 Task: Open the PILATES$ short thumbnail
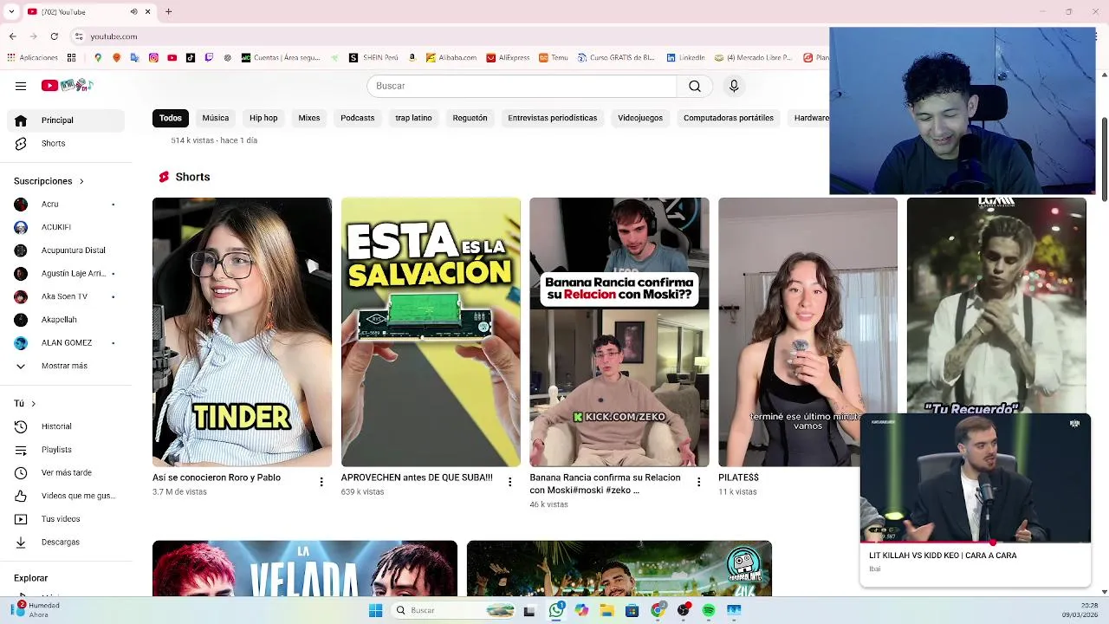[807, 332]
